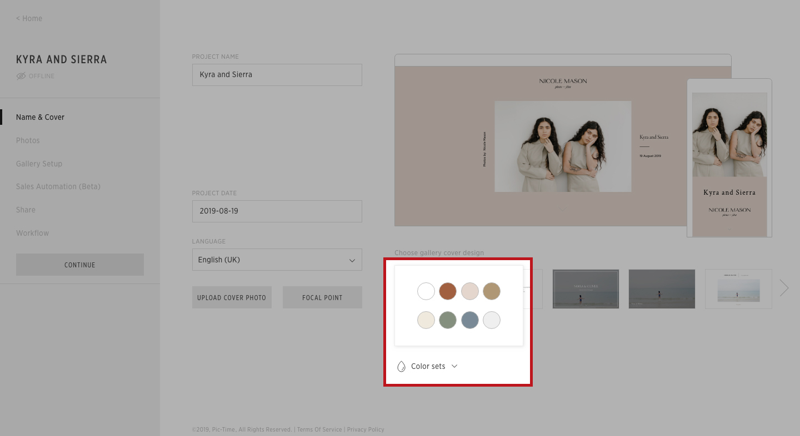Click the CONTINUE button
Viewport: 800px width, 436px height.
click(x=80, y=265)
